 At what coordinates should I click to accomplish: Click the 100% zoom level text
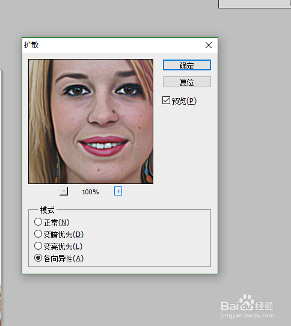[x=90, y=192]
